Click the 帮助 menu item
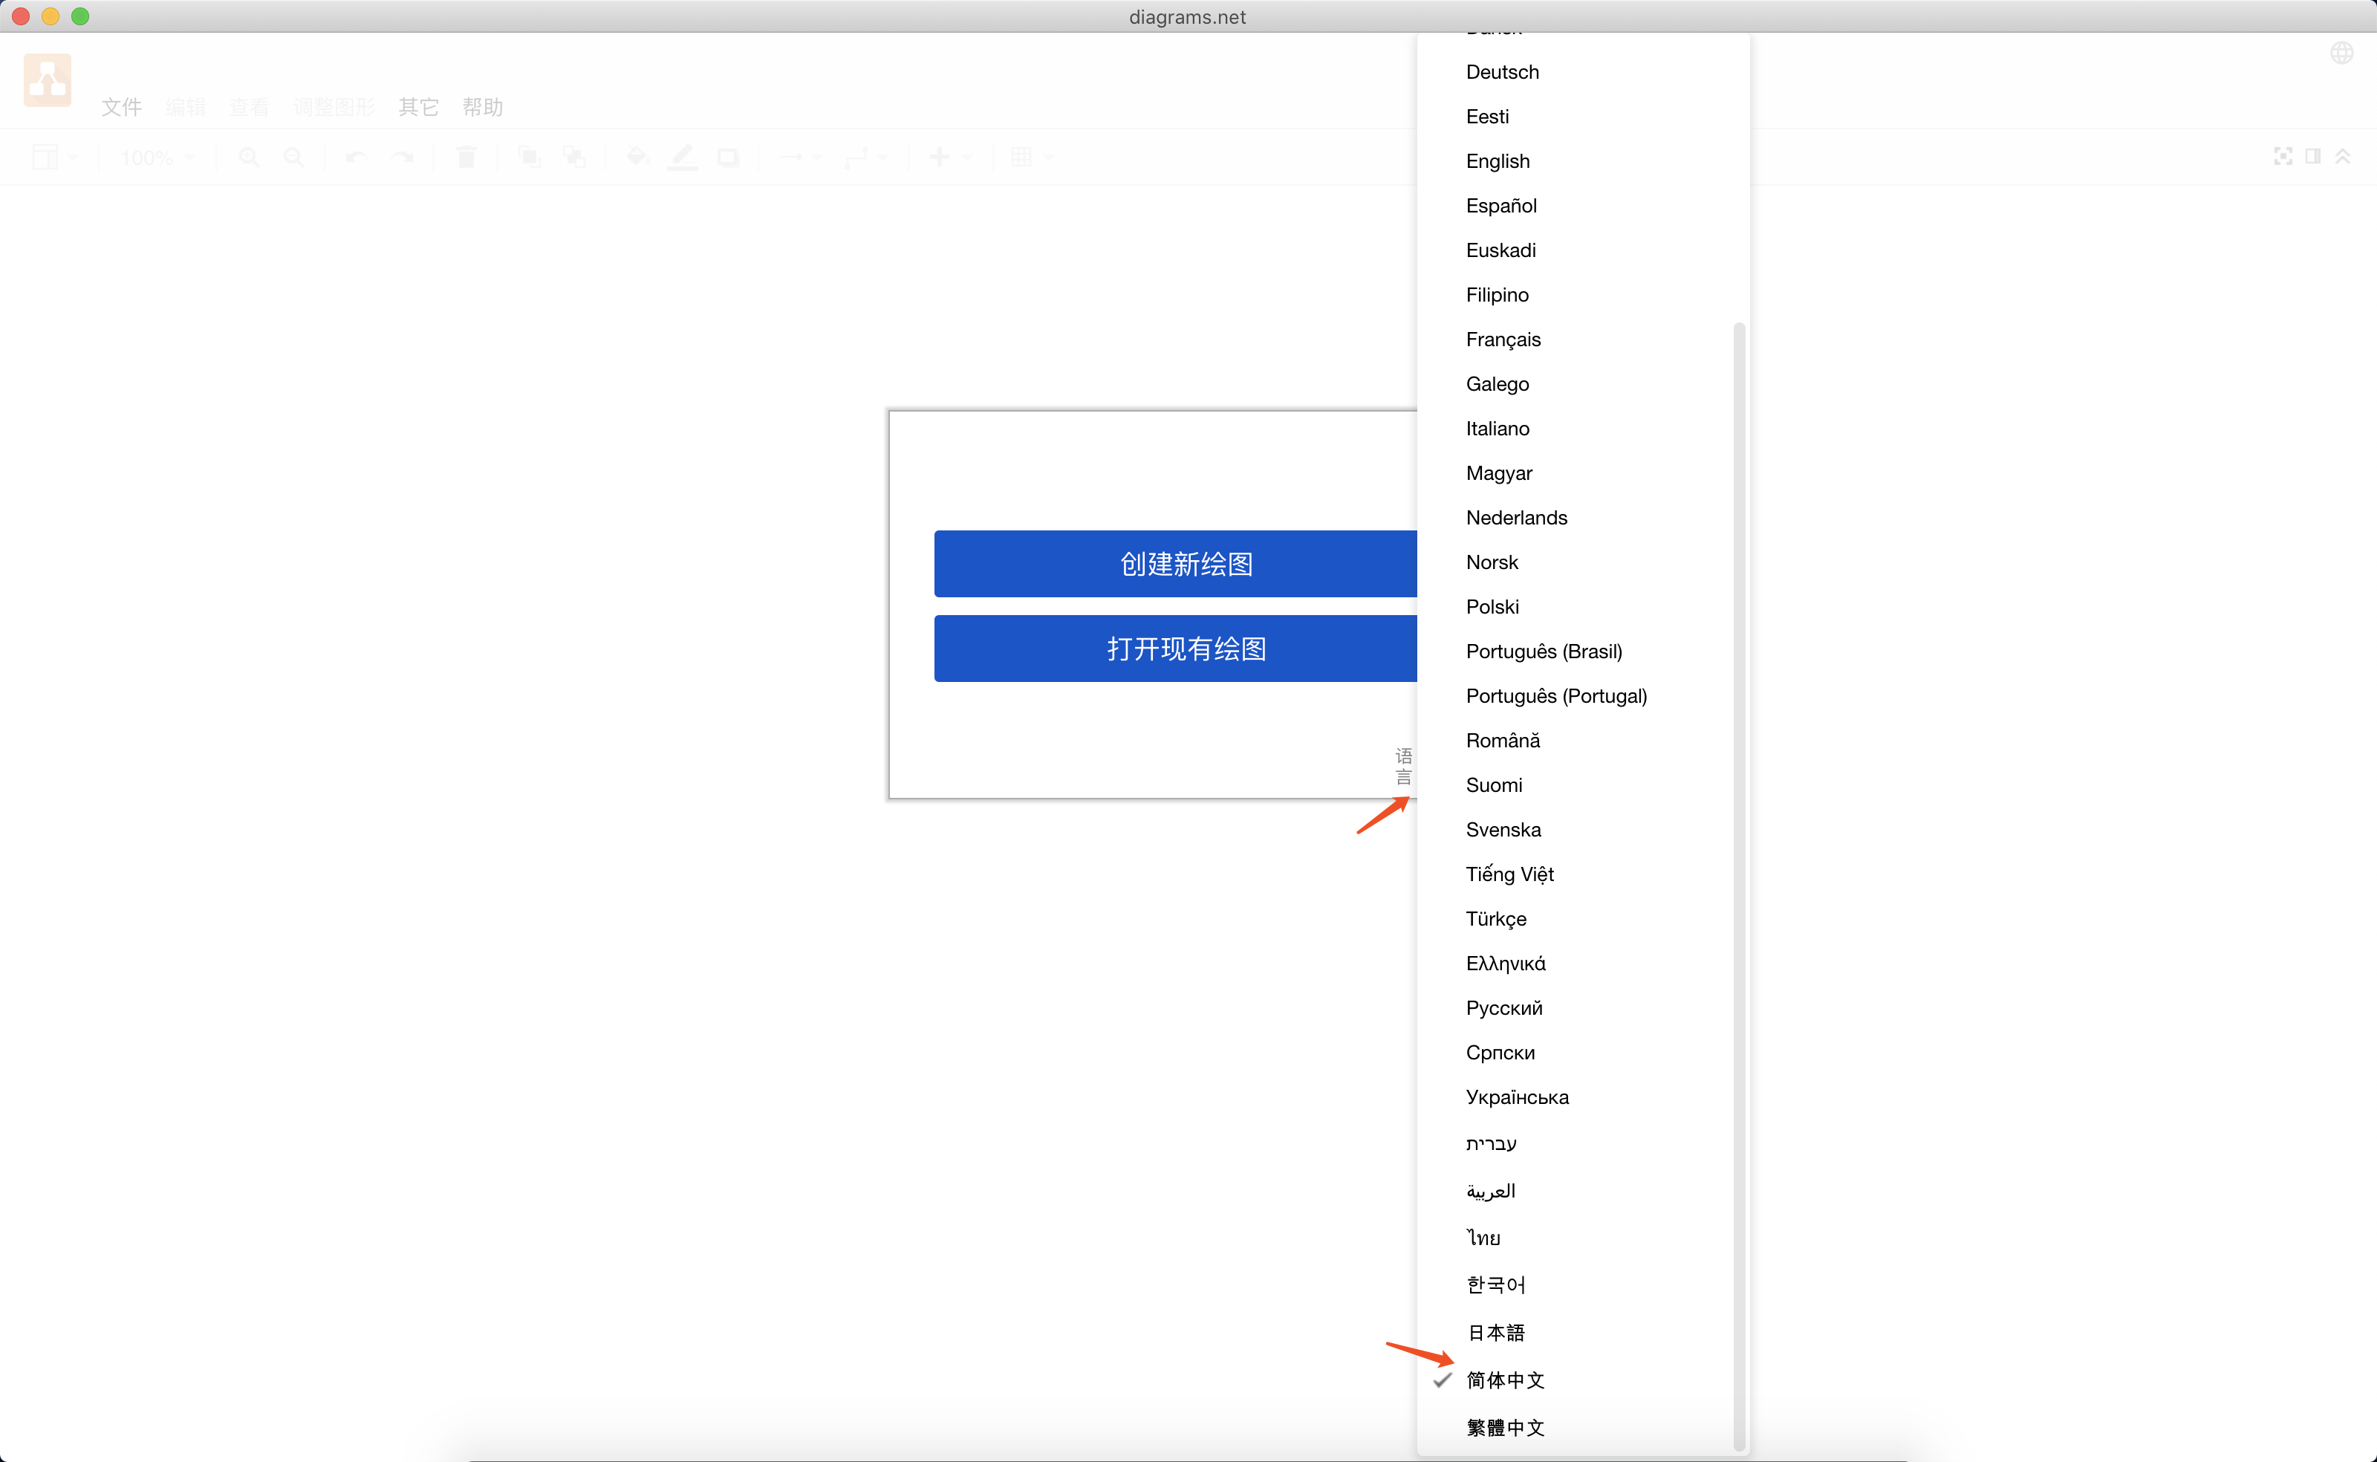 pyautogui.click(x=481, y=105)
